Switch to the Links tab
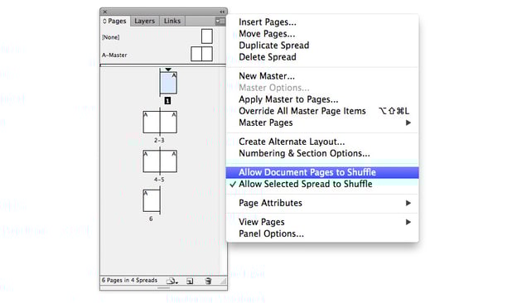 172,21
